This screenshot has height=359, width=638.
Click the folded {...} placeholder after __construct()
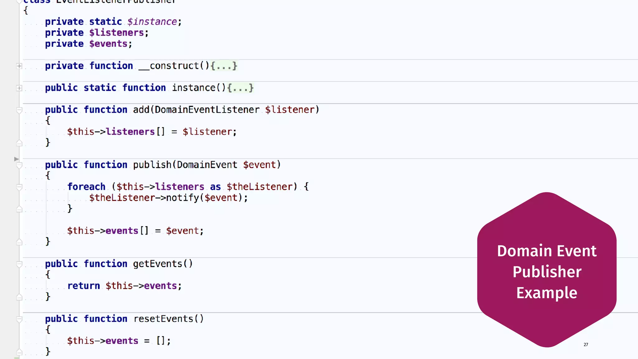[x=224, y=66]
